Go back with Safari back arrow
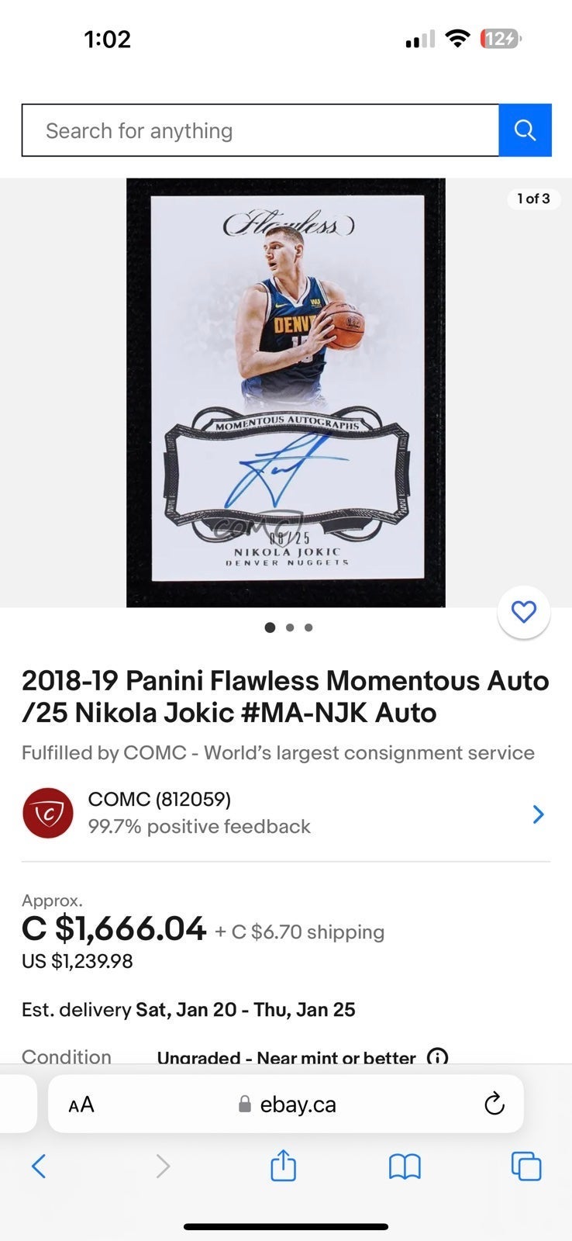 (39, 1166)
